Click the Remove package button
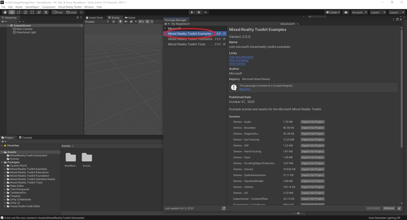Image resolution: width=407 pixels, height=220 pixels. point(389,208)
